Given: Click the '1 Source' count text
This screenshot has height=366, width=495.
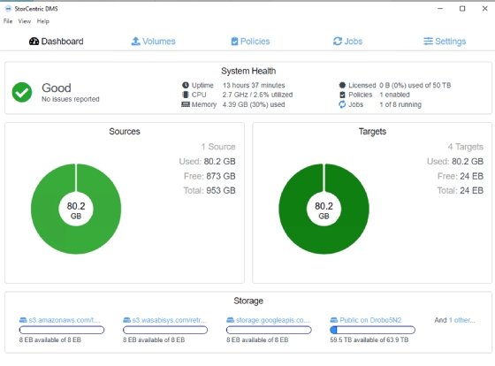Looking at the screenshot, I should pos(218,147).
